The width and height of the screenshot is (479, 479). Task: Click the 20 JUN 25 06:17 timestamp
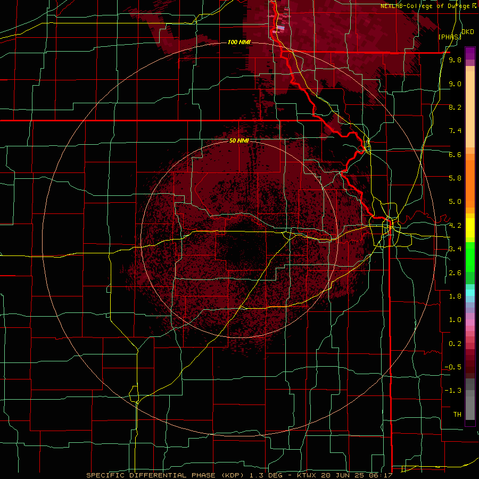pos(357,475)
